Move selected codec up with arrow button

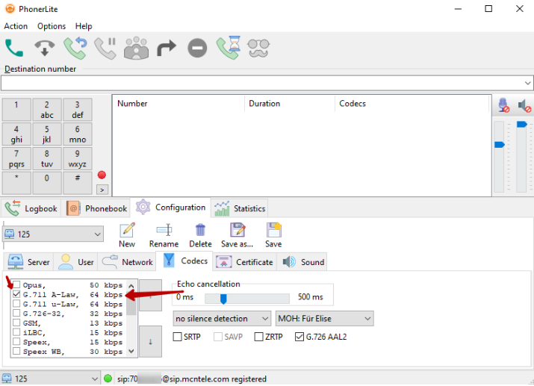151,295
